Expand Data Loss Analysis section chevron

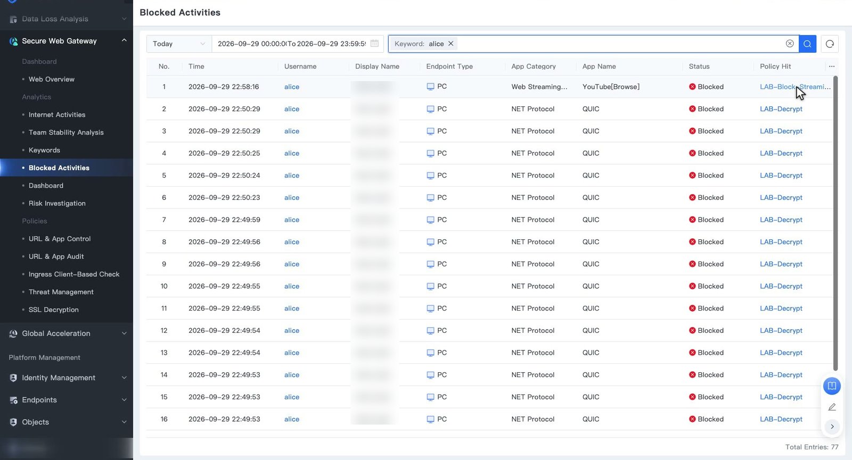124,19
